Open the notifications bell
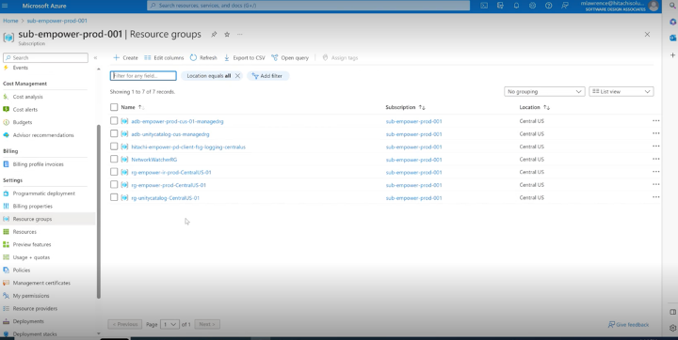This screenshot has height=340, width=678. [516, 6]
